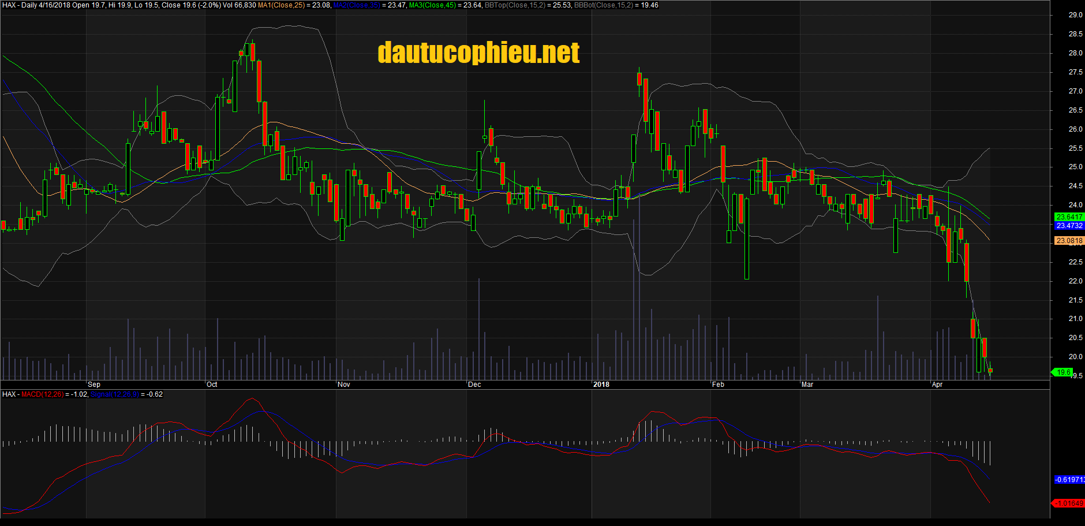Click the BBTop(Close,15,2) legend label
The height and width of the screenshot is (526, 1085).
[x=515, y=5]
